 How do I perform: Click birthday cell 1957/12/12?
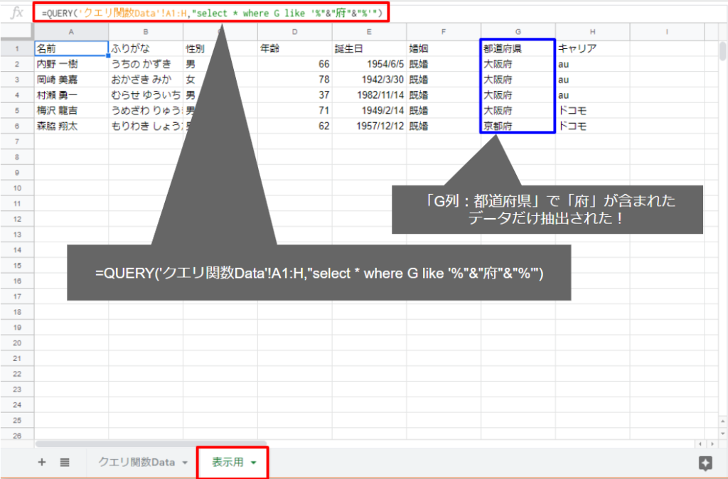(369, 127)
